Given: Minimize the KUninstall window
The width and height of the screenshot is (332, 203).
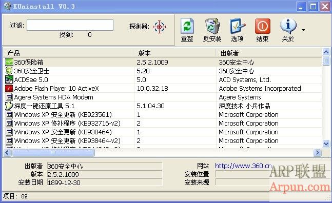Looking at the screenshot, I should (x=301, y=7).
